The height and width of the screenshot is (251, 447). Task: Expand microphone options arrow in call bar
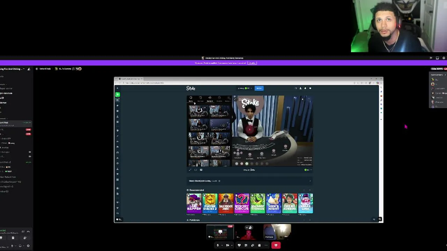(222, 245)
